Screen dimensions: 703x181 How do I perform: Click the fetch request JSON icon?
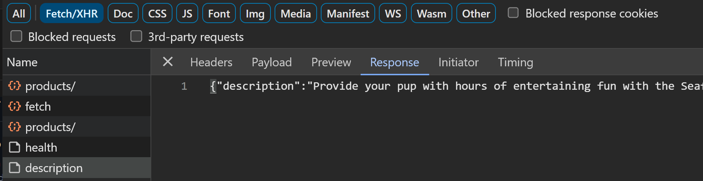click(x=15, y=106)
